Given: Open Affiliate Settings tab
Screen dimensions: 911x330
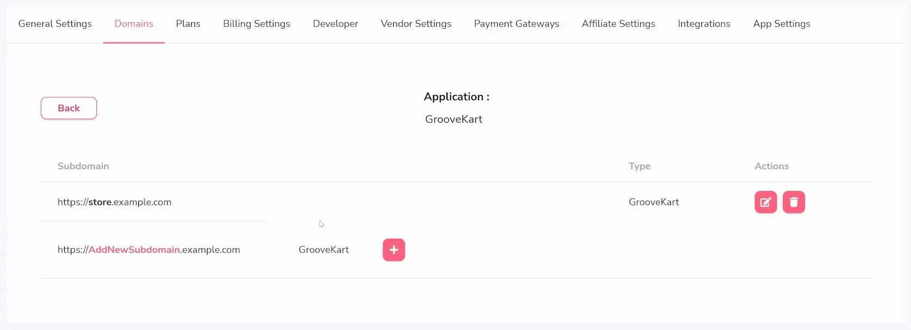Looking at the screenshot, I should pos(619,24).
